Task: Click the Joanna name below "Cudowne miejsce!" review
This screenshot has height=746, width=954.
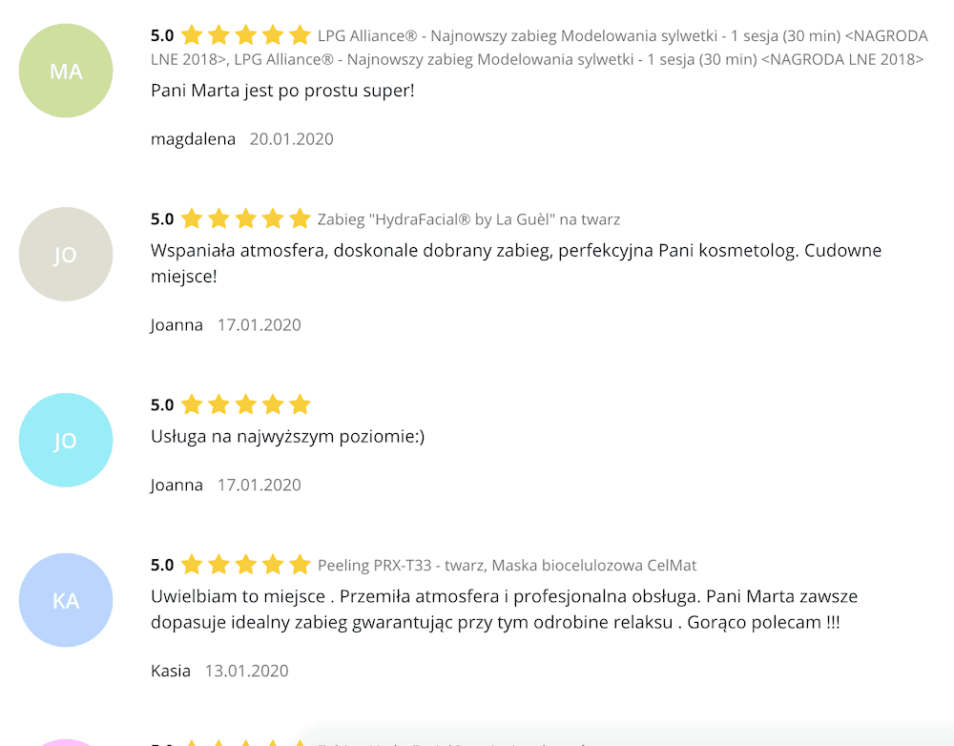Action: coord(176,325)
